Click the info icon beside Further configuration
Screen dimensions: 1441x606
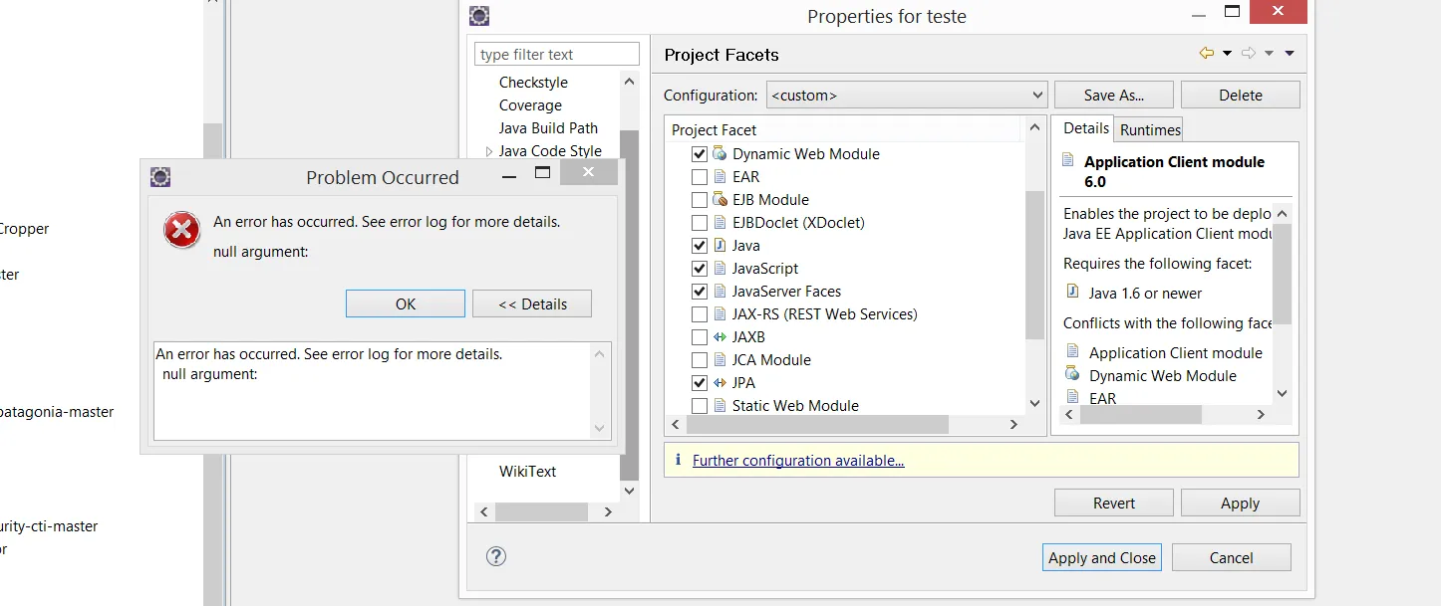(679, 460)
